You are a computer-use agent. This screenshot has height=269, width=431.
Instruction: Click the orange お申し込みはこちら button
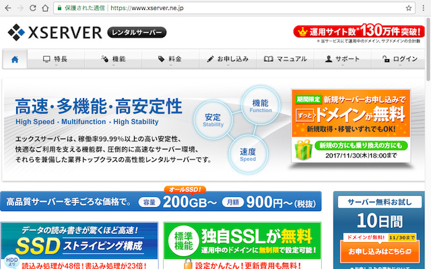point(378,252)
